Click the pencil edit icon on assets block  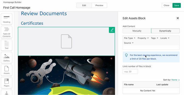click(x=112, y=30)
